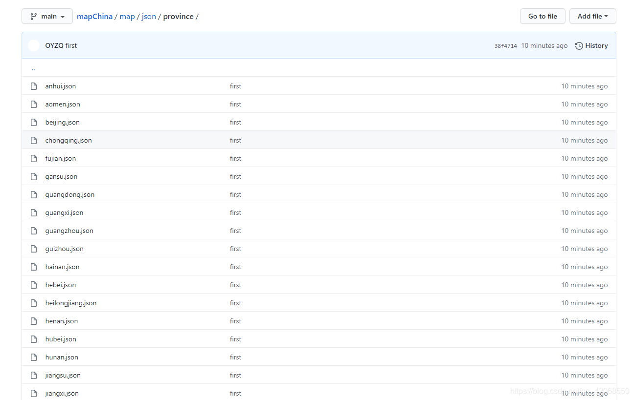Click the file icon next to guangxi.json
Image resolution: width=634 pixels, height=400 pixels.
[34, 212]
